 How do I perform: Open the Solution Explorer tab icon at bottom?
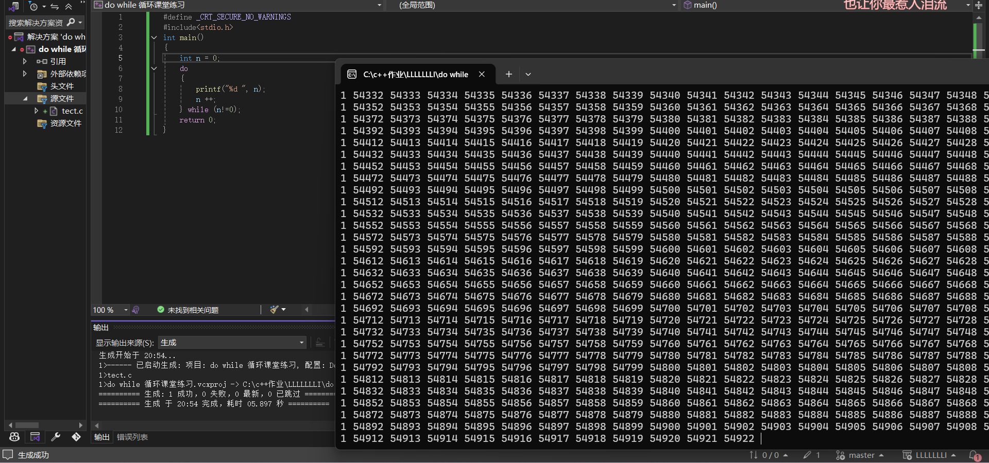point(35,437)
